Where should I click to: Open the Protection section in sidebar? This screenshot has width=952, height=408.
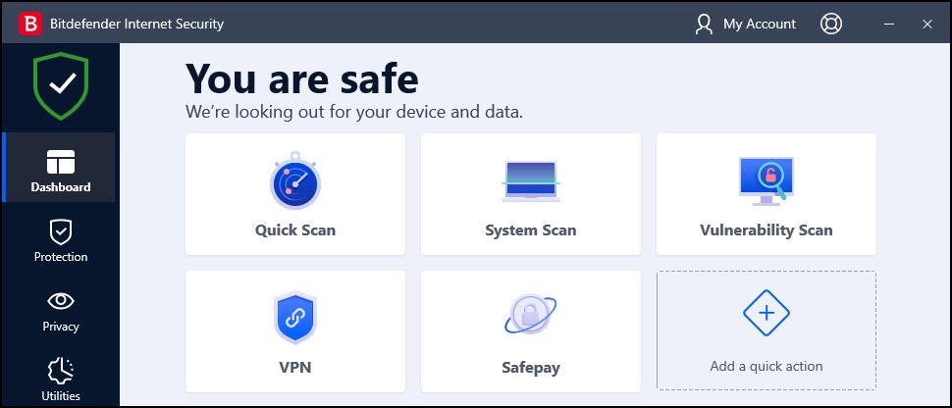(x=61, y=241)
